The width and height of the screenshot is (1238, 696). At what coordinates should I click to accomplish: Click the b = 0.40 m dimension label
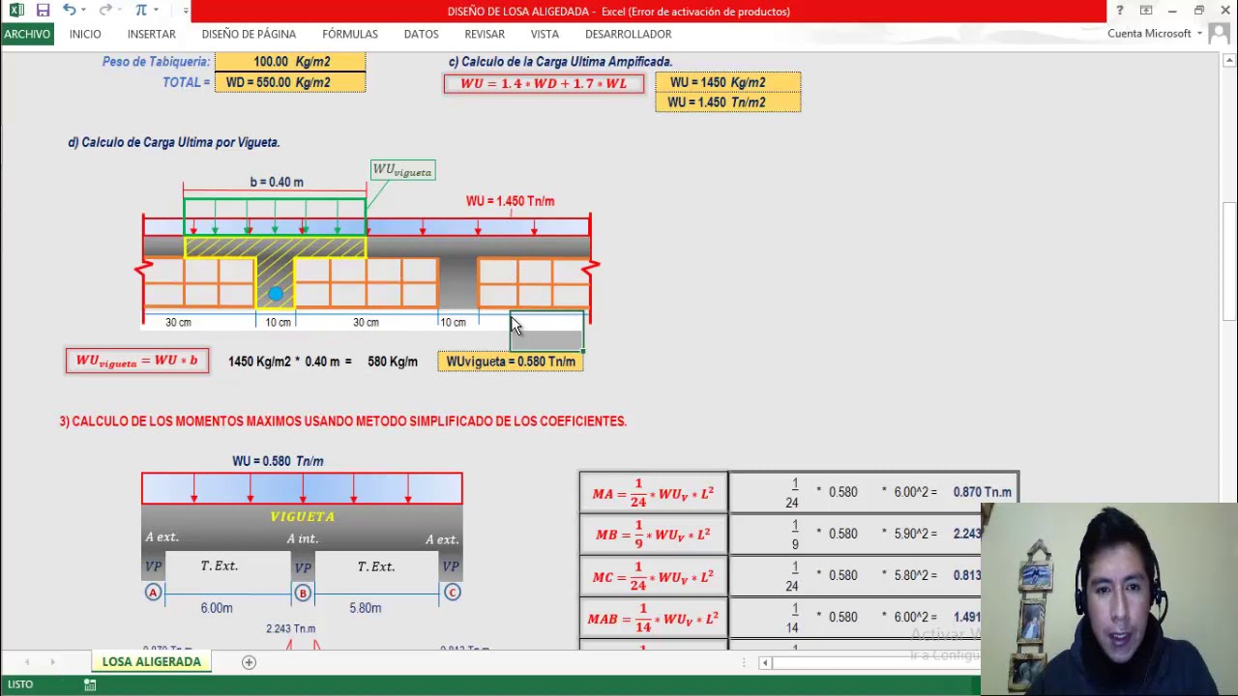tap(277, 182)
